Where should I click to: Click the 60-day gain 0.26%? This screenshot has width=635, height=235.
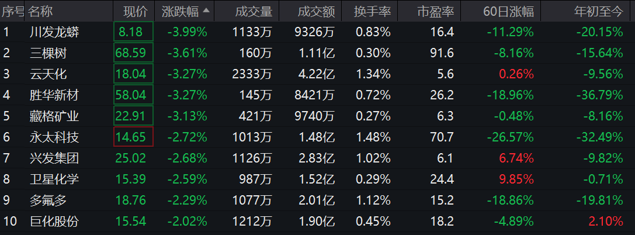point(517,74)
